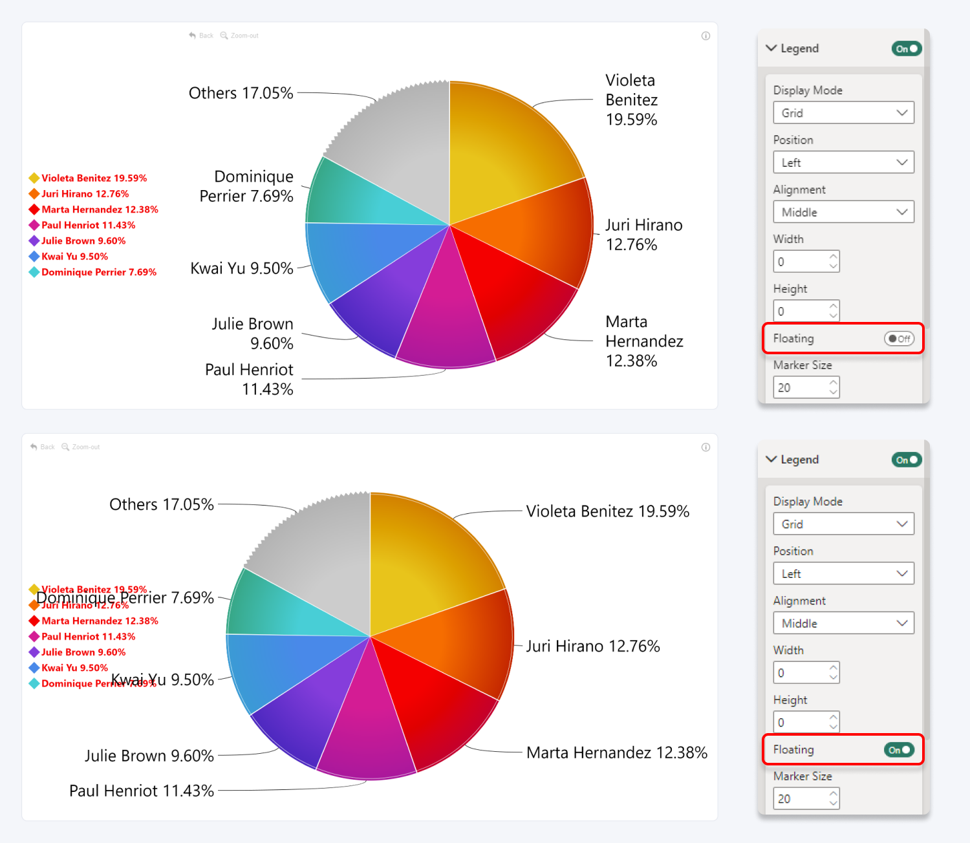Click Back arrow icon in top chart
The image size is (970, 843).
click(192, 36)
